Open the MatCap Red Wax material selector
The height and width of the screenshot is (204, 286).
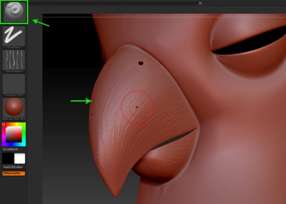click(x=14, y=109)
